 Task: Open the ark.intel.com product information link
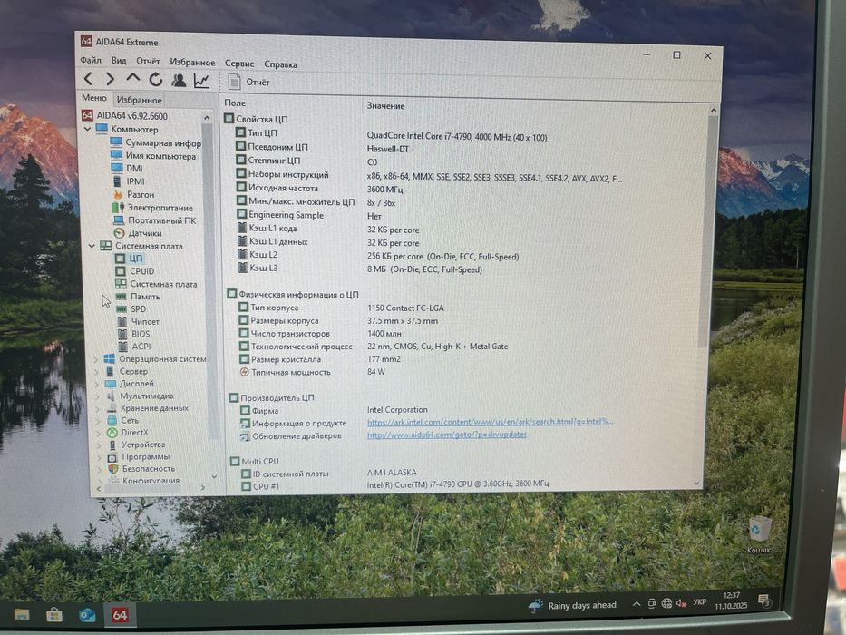[490, 422]
